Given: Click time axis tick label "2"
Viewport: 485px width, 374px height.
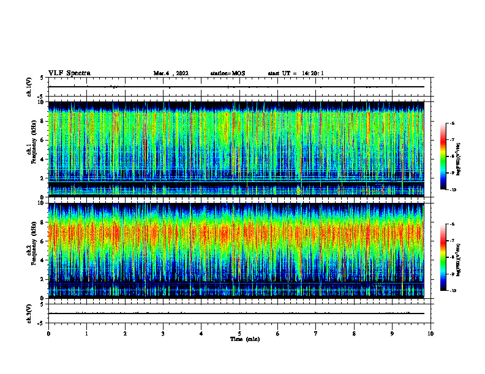Looking at the screenshot, I should point(125,334).
